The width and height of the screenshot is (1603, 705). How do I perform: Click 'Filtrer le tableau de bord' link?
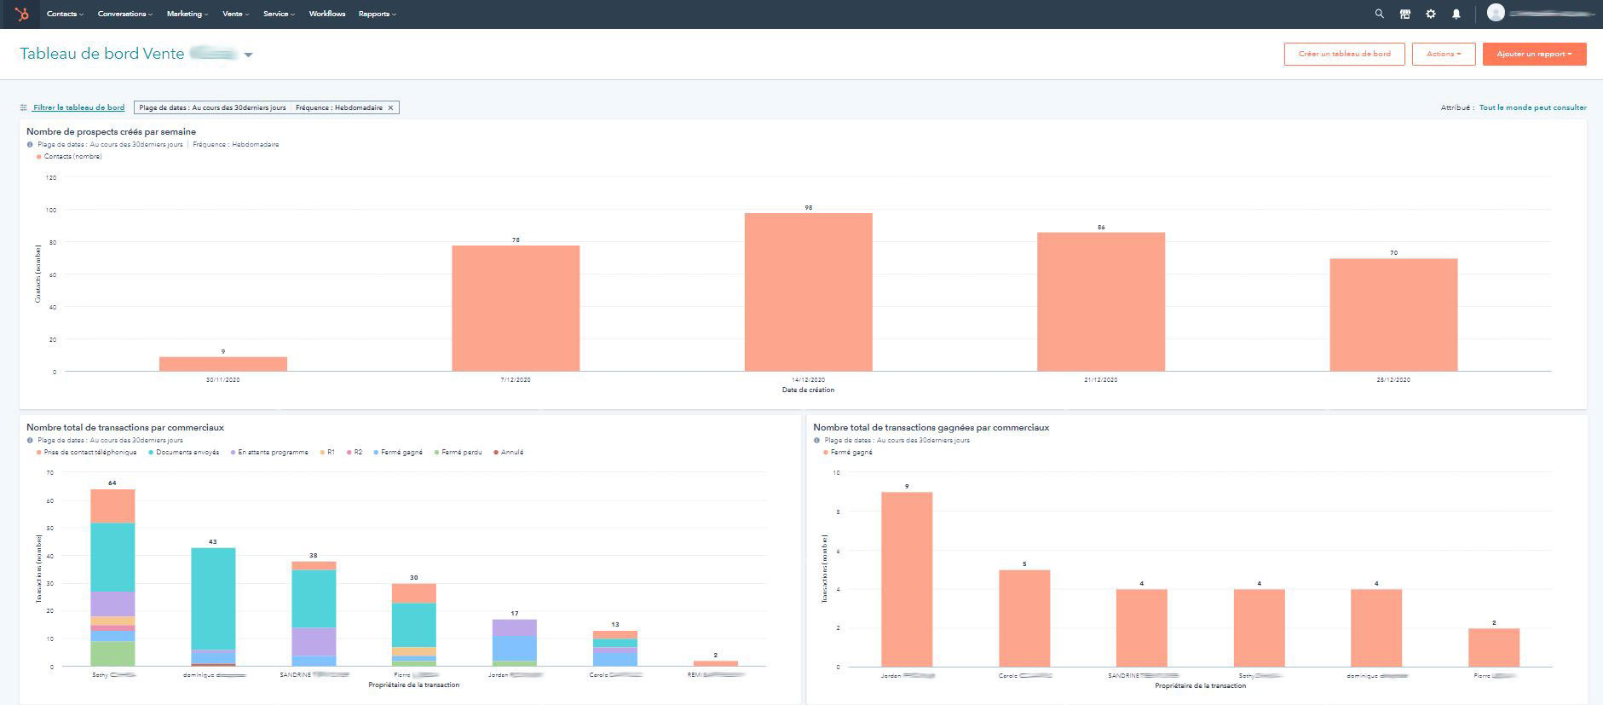click(78, 107)
